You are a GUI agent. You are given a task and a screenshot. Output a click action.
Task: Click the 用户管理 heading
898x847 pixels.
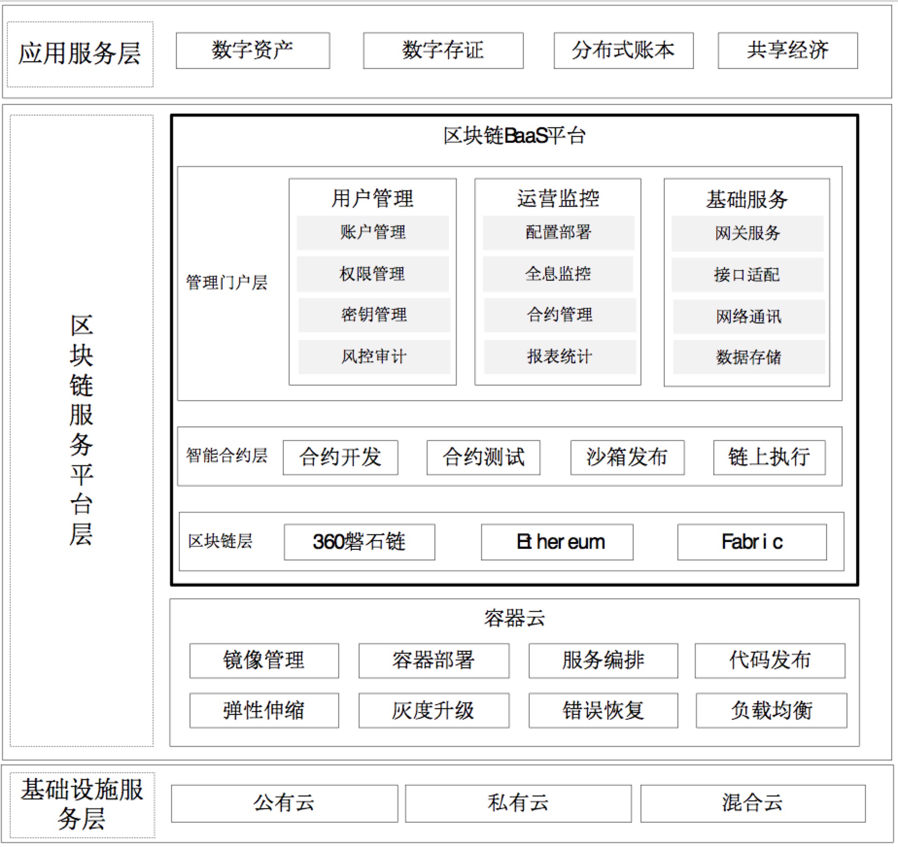point(372,199)
